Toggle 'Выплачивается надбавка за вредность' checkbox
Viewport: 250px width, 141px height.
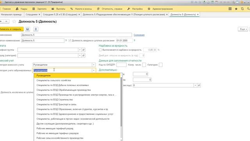(x=100, y=50)
